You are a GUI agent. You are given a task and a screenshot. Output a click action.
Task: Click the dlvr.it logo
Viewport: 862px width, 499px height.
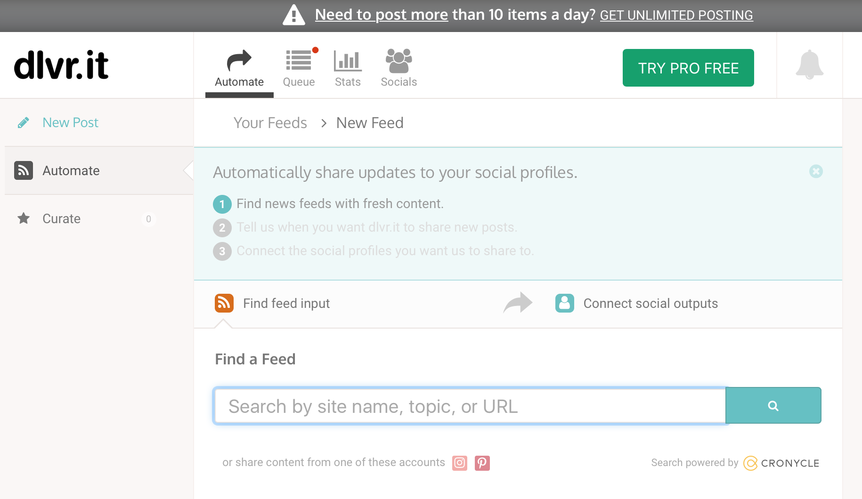click(61, 65)
